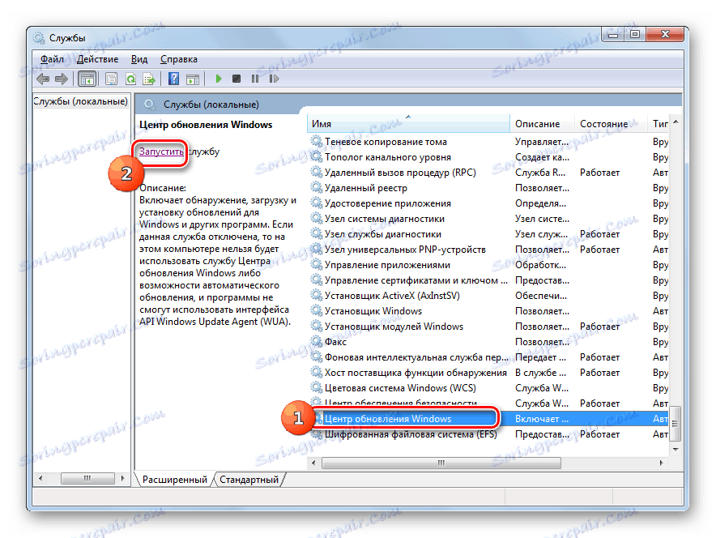Open Help with the question mark icon
716x538 pixels.
tap(173, 79)
